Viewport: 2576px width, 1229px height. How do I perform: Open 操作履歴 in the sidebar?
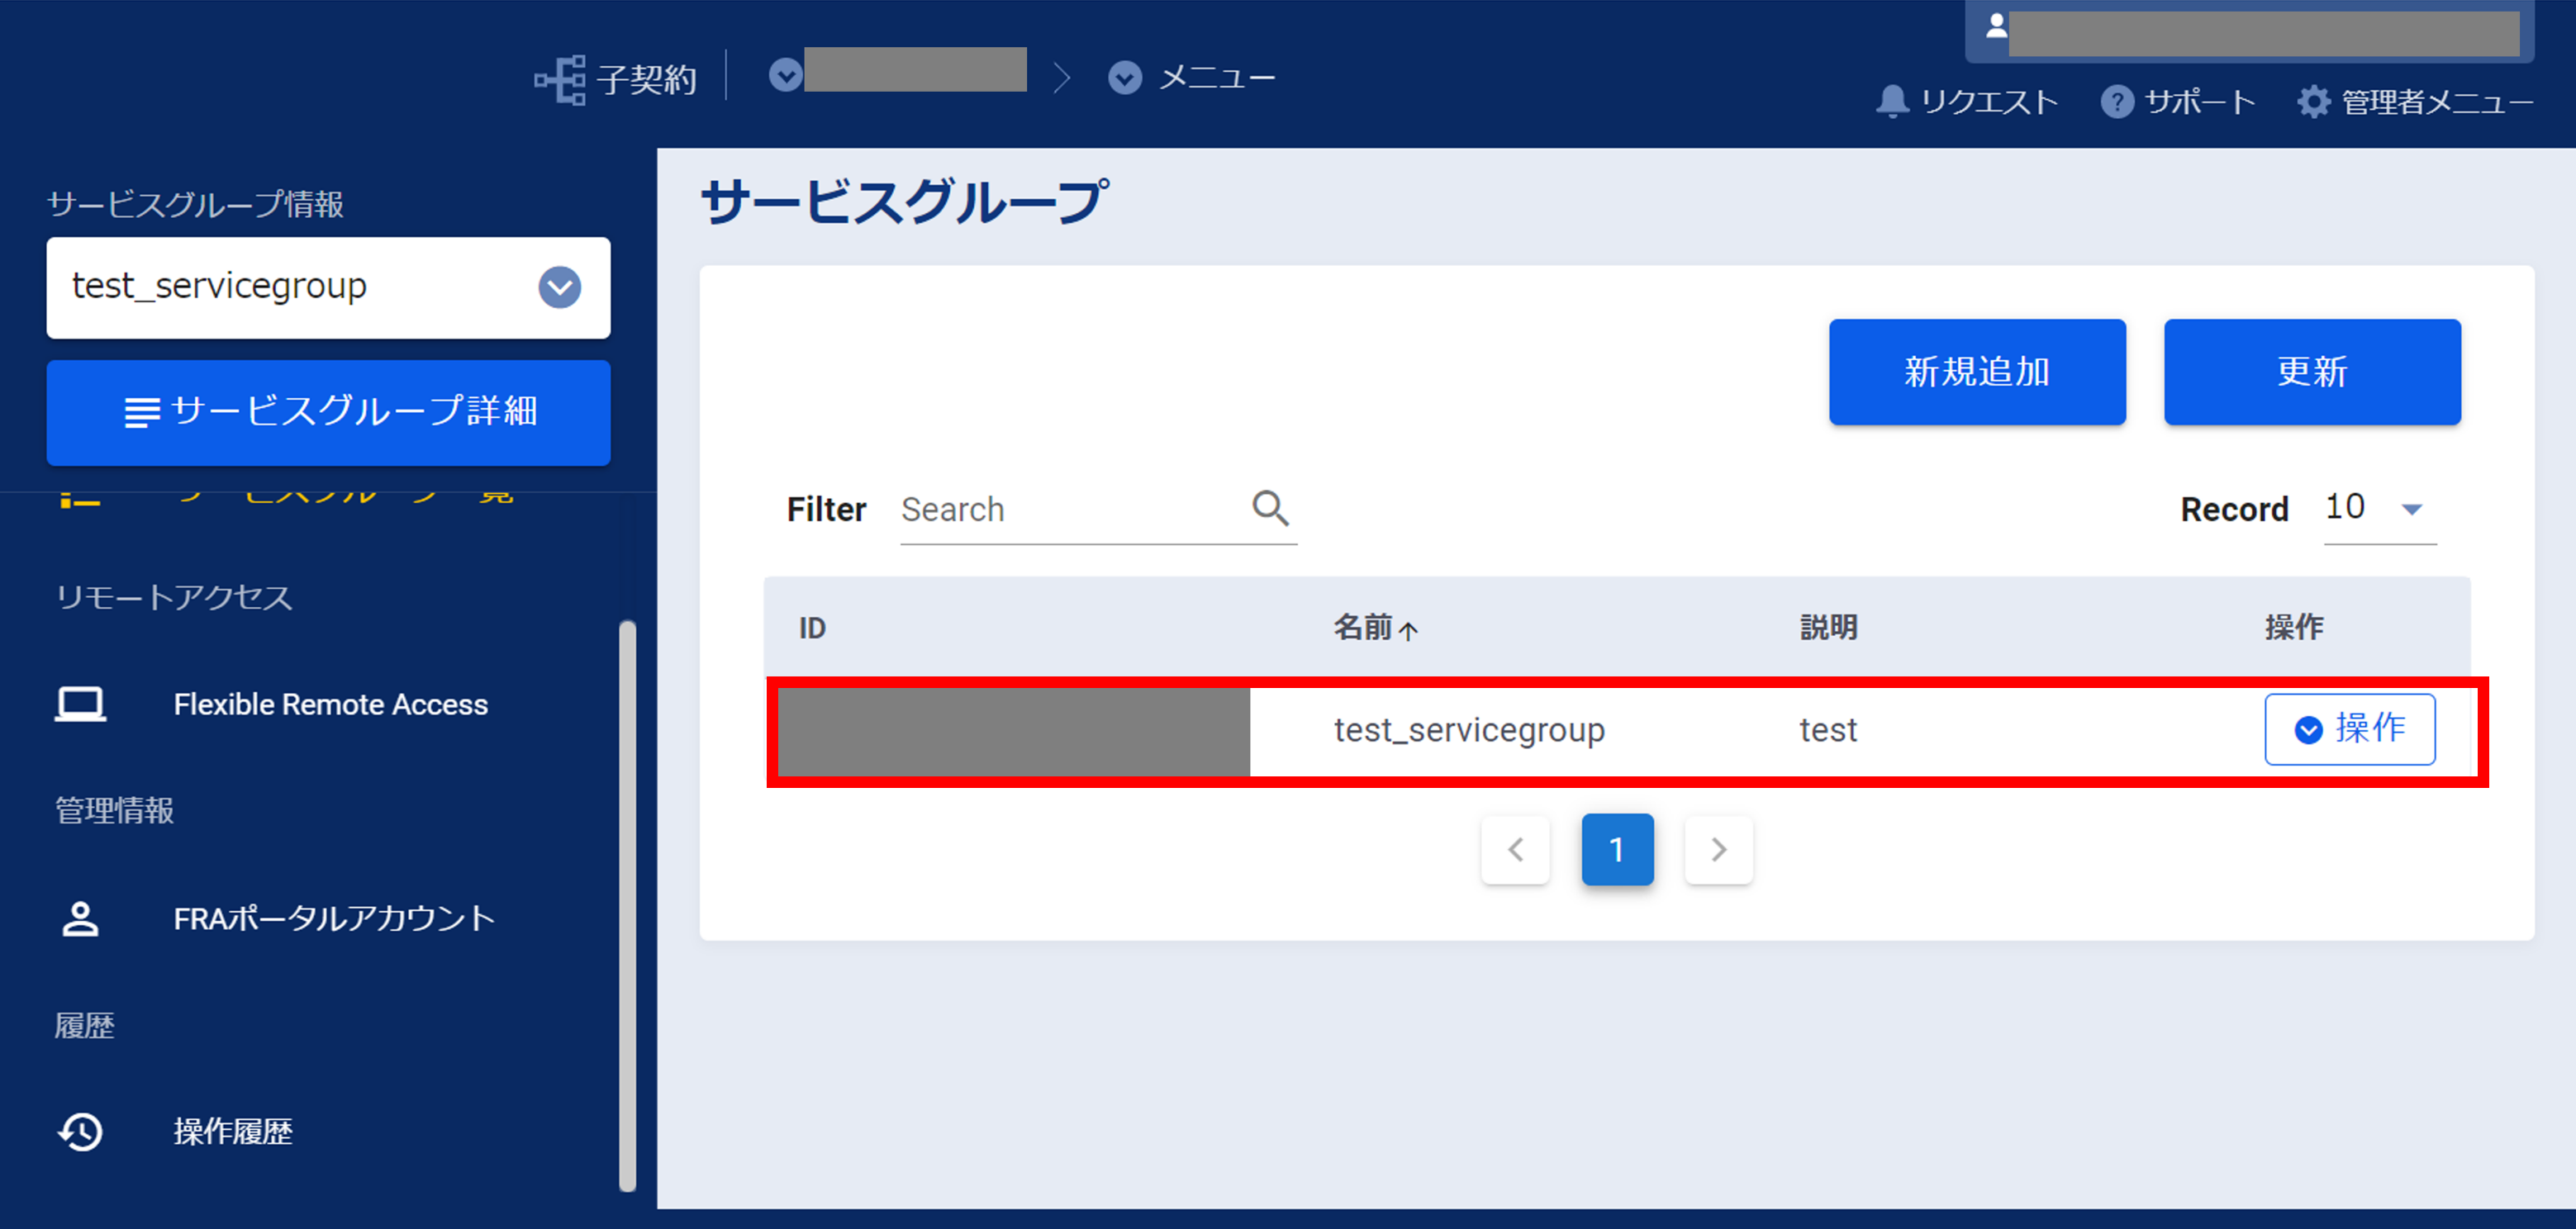(232, 1132)
